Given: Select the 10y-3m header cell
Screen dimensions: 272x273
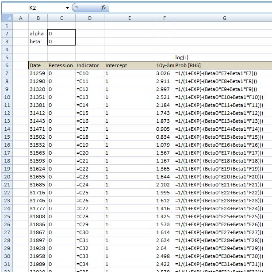Looking at the screenshot, I should click(x=165, y=65).
